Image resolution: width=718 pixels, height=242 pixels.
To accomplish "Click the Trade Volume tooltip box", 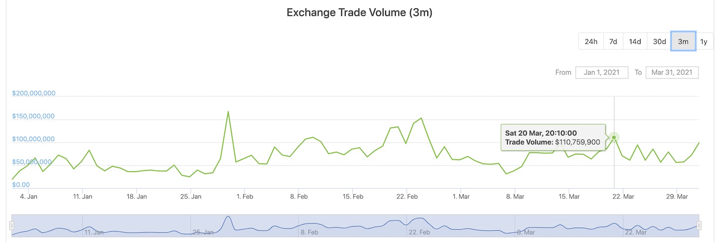I will click(x=552, y=137).
